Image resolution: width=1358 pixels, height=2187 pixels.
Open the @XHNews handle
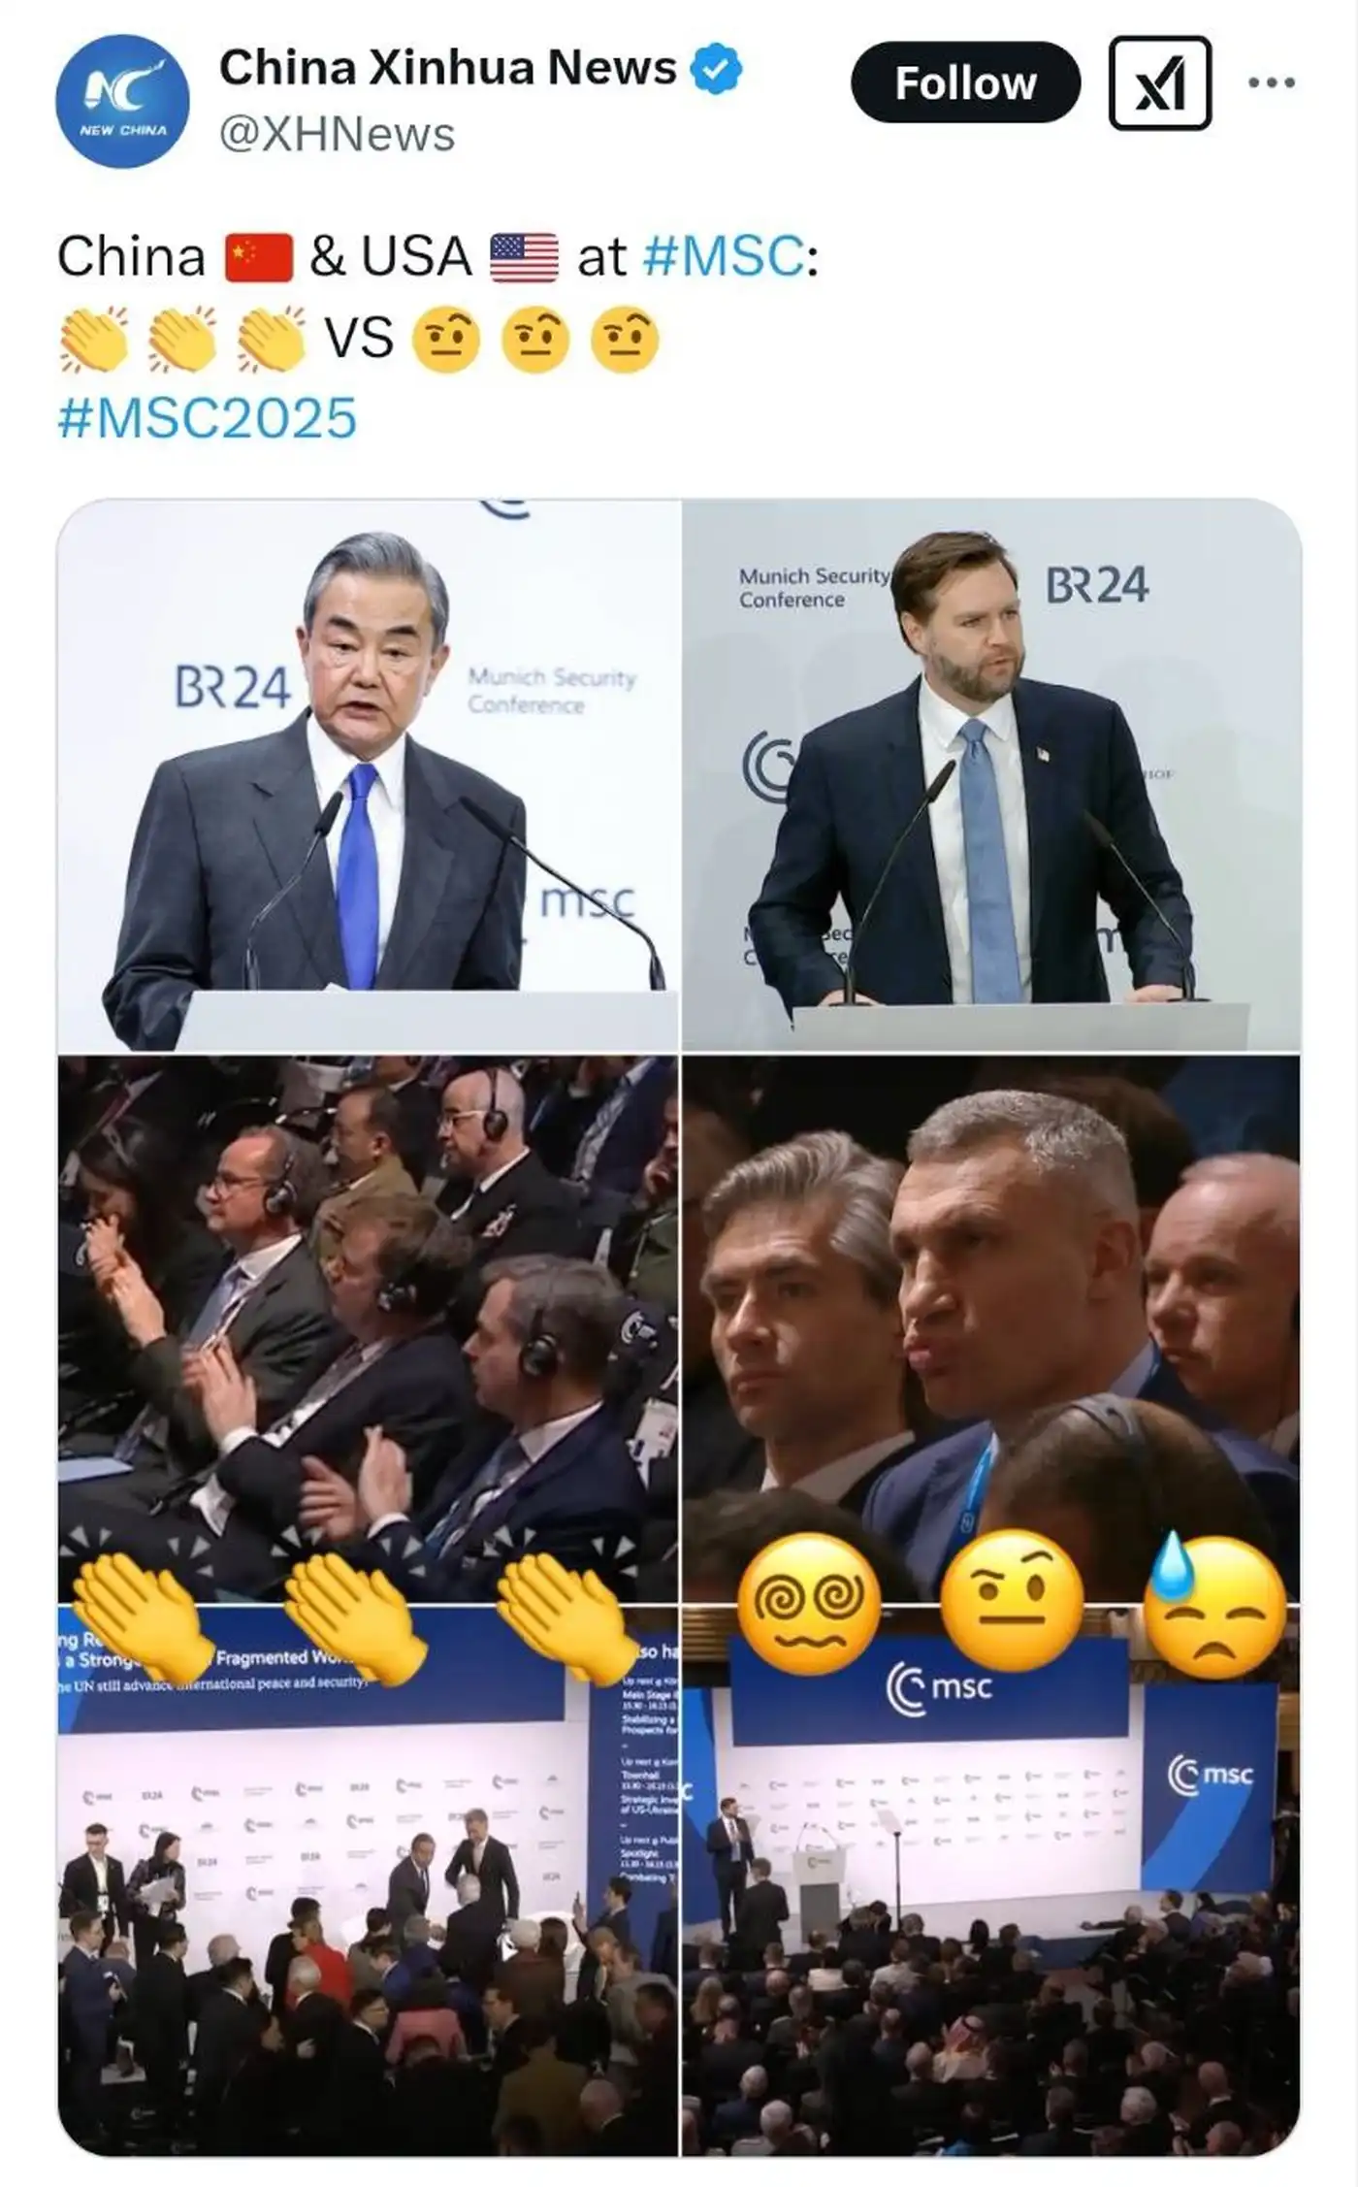[x=337, y=135]
